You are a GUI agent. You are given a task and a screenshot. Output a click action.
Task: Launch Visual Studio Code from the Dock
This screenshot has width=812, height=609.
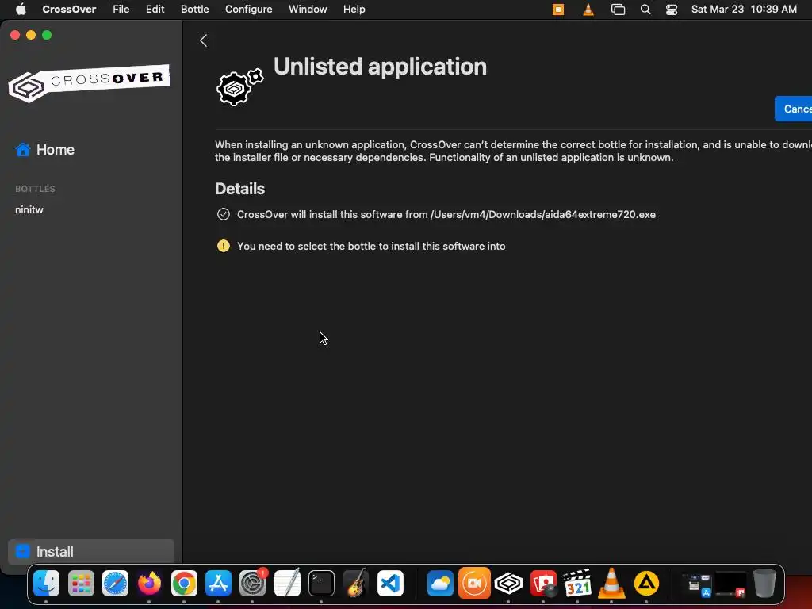click(390, 584)
